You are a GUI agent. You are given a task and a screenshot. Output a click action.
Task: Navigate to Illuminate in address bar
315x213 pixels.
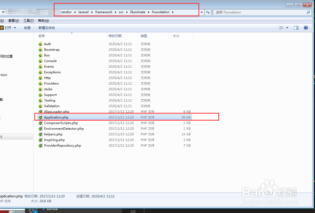coord(137,12)
